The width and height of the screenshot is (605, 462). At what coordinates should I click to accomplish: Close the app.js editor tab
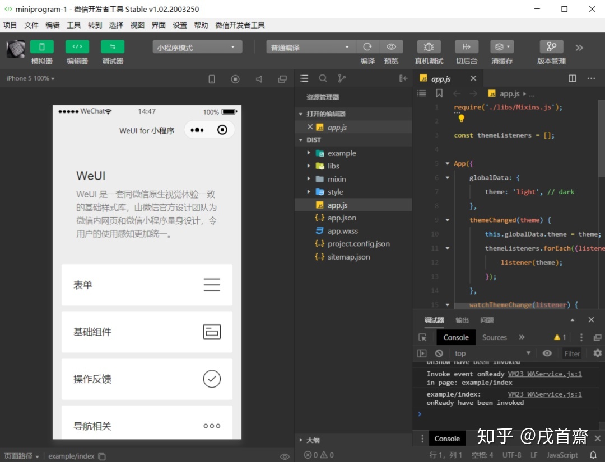point(473,78)
